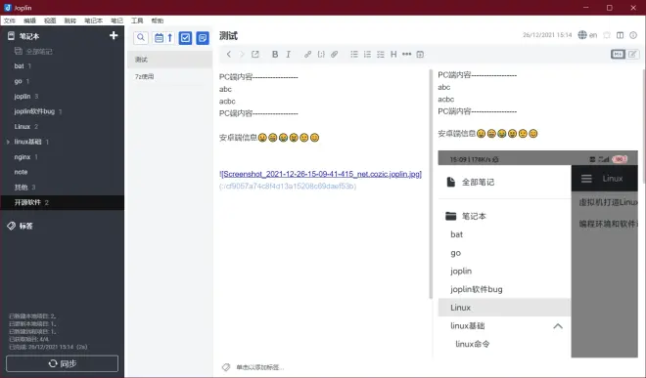Insert a checkbox list
This screenshot has height=378, width=646.
tap(381, 55)
